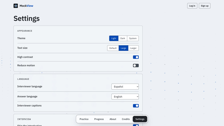224x126 pixels.
Task: Enable the Reduce motion toggle
Action: tap(136, 65)
